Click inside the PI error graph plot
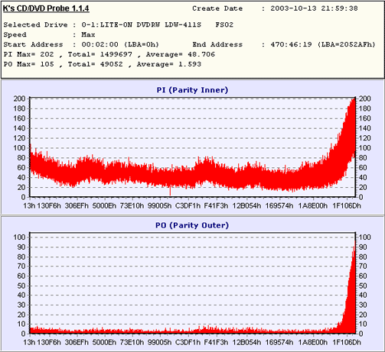This screenshot has width=385, height=352. pyautogui.click(x=193, y=147)
